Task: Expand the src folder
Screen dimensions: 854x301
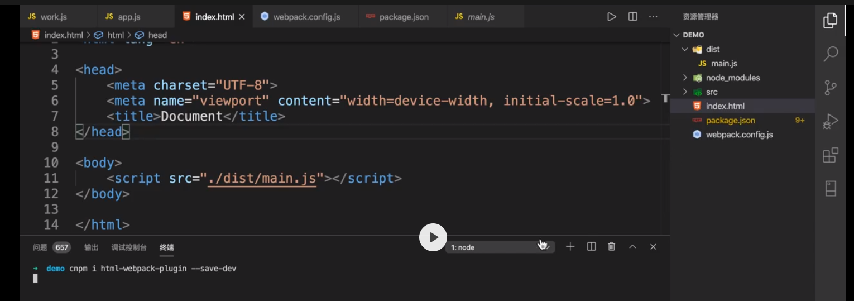Action: click(x=685, y=92)
